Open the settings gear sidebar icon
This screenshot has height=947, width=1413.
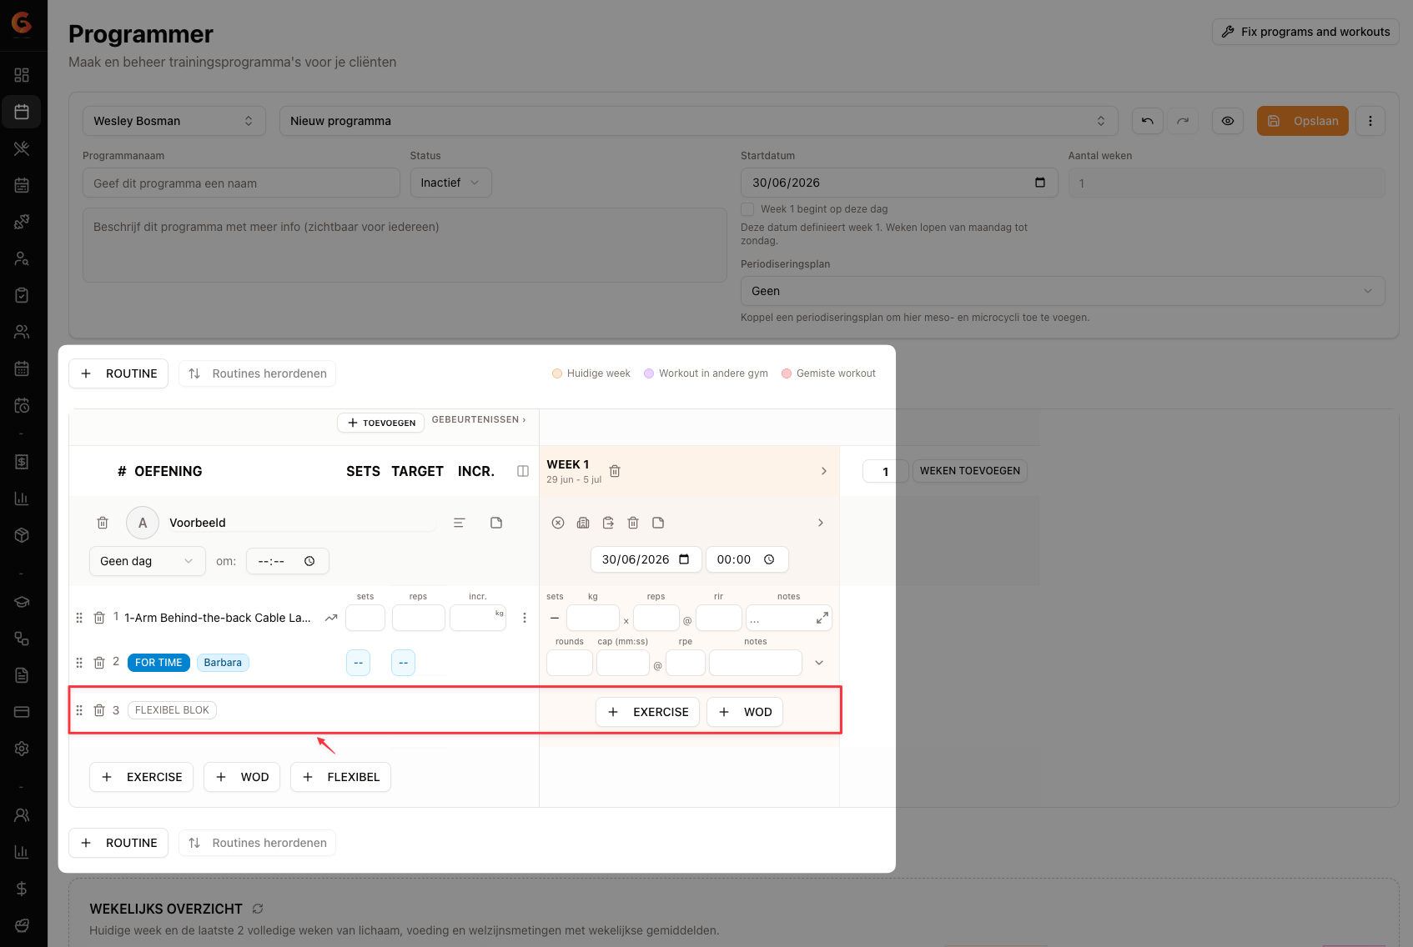(x=22, y=749)
